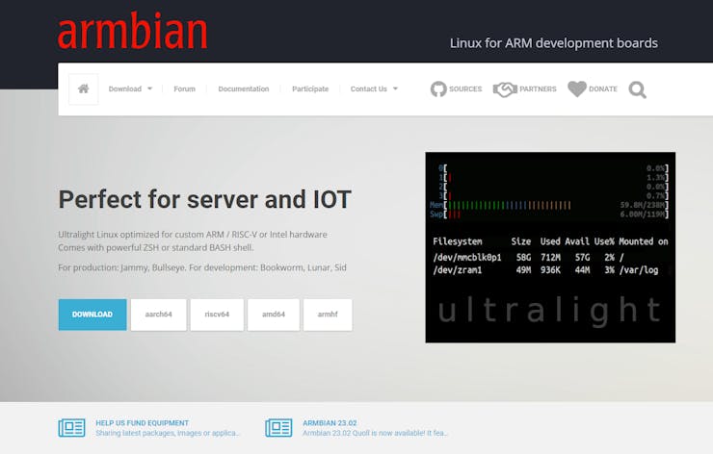
Task: Open the Help Us Fund Equipment news link
Action: pos(142,422)
